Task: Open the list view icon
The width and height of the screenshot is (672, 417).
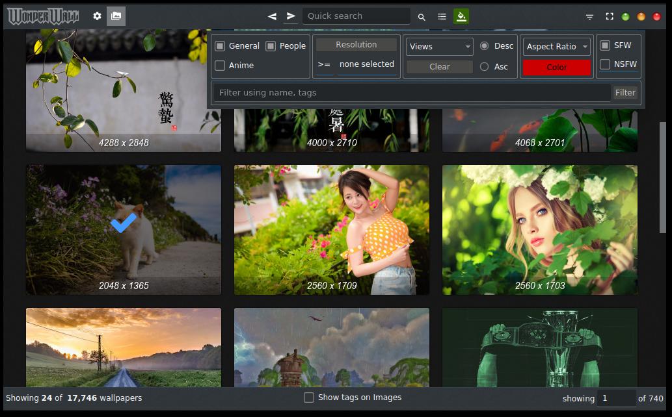Action: pos(442,17)
